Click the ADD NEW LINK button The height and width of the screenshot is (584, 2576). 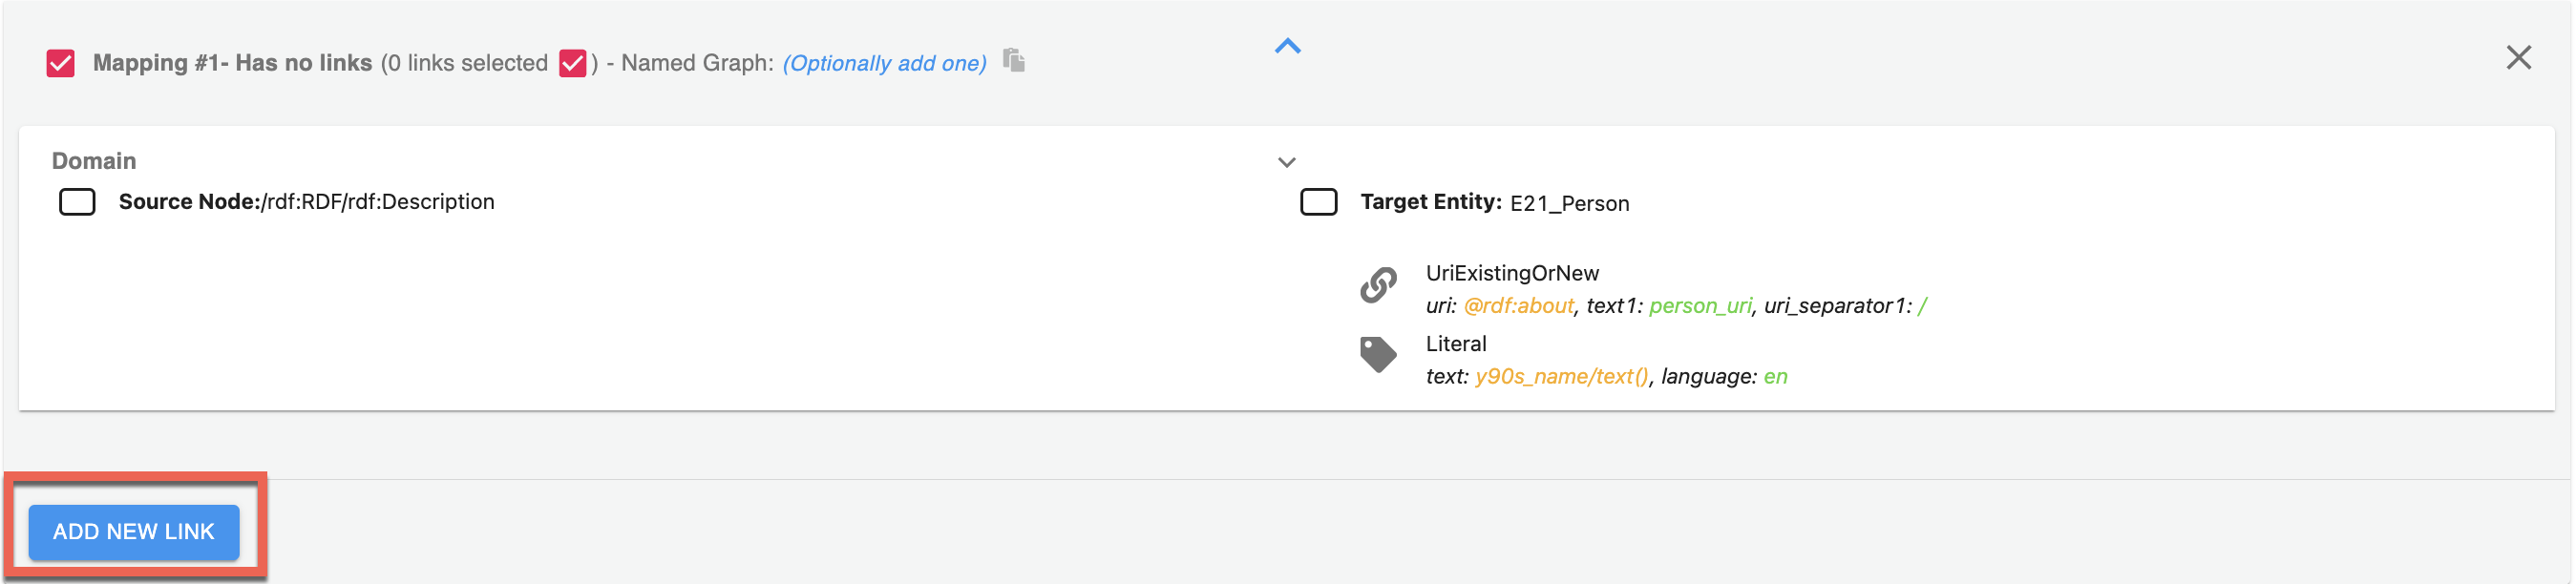pos(133,531)
